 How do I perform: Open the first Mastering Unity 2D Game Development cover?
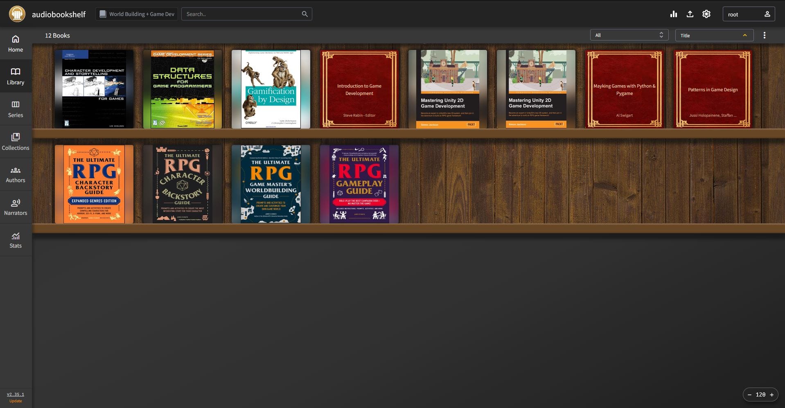click(448, 89)
